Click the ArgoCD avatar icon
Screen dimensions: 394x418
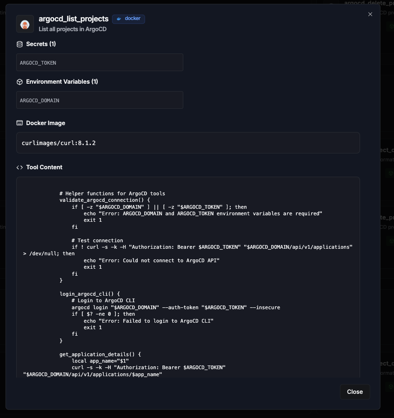click(25, 24)
